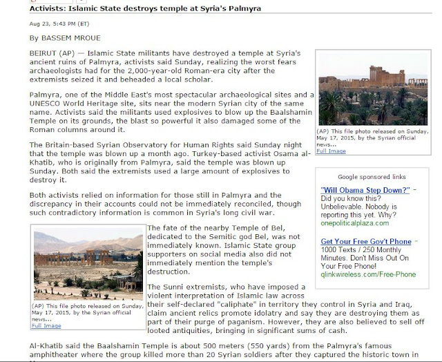Click the paragraph starting "Both activists relied"
This screenshot has width=442, height=362.
coord(165,204)
